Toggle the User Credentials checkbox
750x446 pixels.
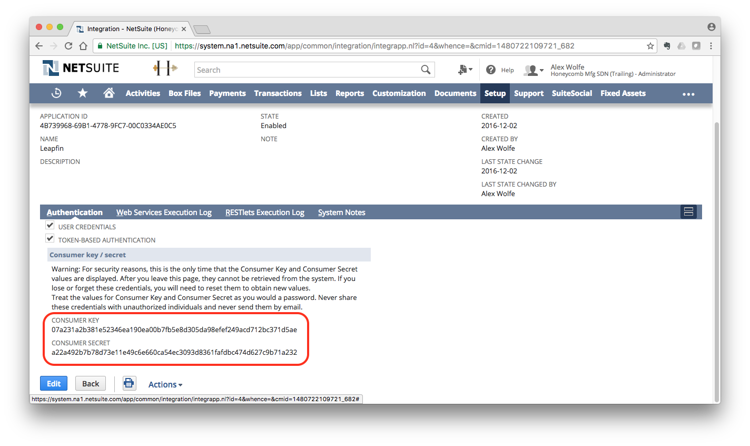50,226
